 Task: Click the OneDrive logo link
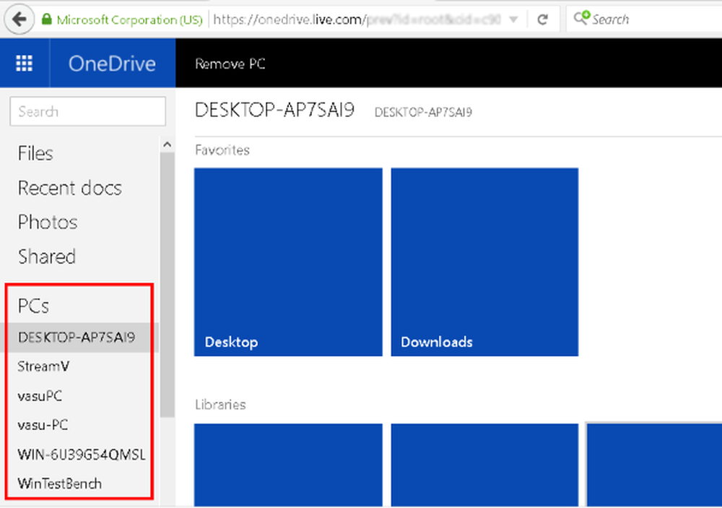click(x=112, y=64)
